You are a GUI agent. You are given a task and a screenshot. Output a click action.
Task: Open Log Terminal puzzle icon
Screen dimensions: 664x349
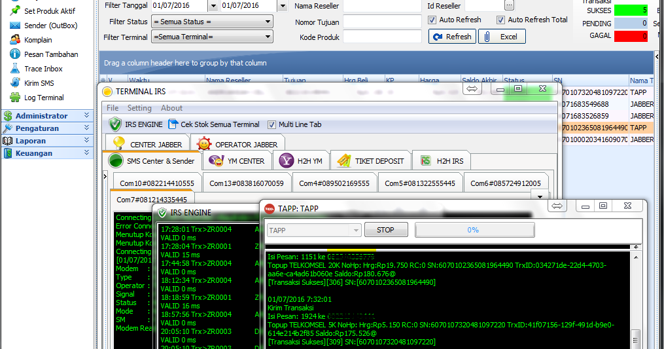click(x=15, y=97)
